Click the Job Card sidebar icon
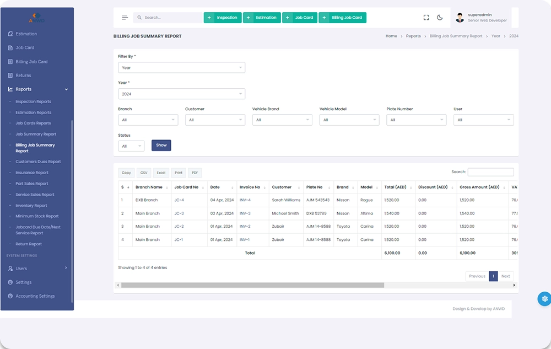Viewport: 551px width, 349px height. [x=10, y=48]
